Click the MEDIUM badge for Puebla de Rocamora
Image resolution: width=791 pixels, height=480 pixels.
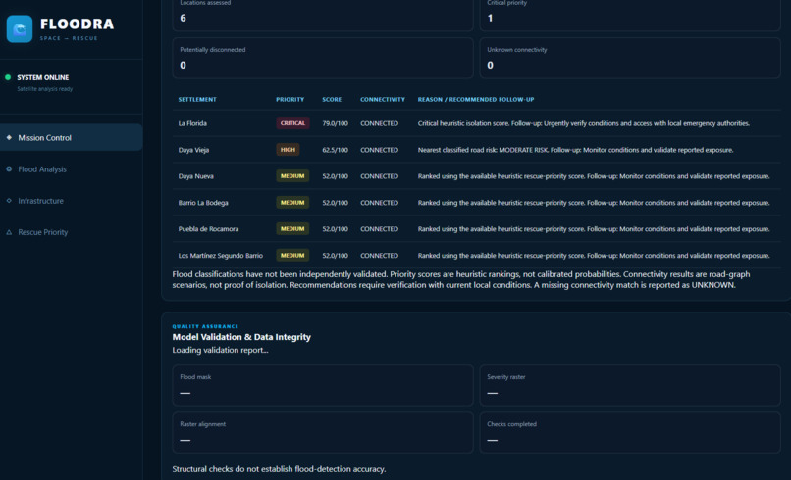292,228
